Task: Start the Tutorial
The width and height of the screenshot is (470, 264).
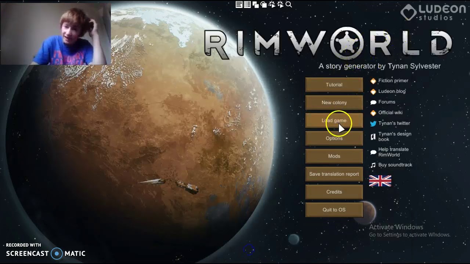Action: coord(334,85)
